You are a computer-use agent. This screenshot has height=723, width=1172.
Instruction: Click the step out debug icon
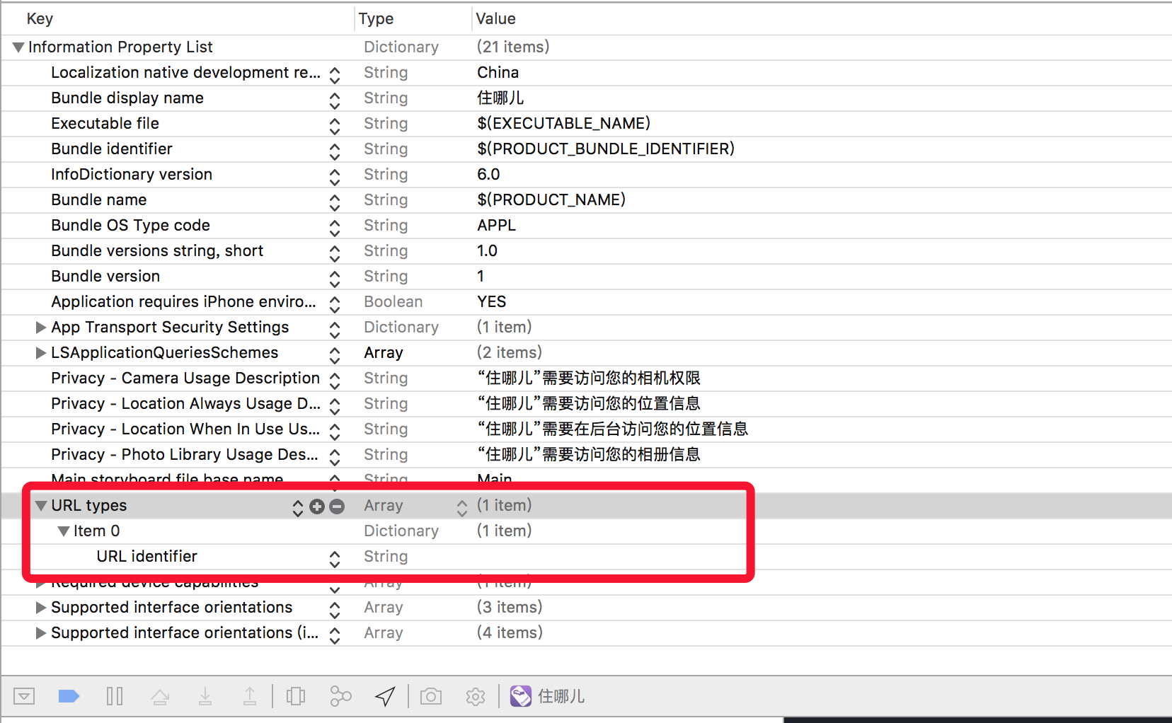(250, 697)
